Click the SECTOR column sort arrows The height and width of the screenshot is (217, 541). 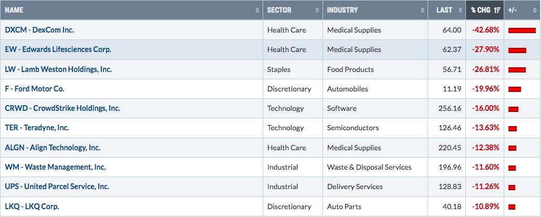[317, 10]
